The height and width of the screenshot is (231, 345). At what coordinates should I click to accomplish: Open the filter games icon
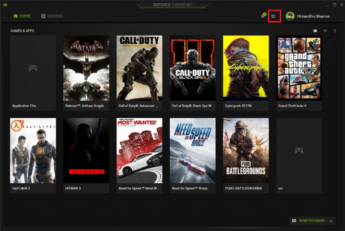tap(325, 31)
